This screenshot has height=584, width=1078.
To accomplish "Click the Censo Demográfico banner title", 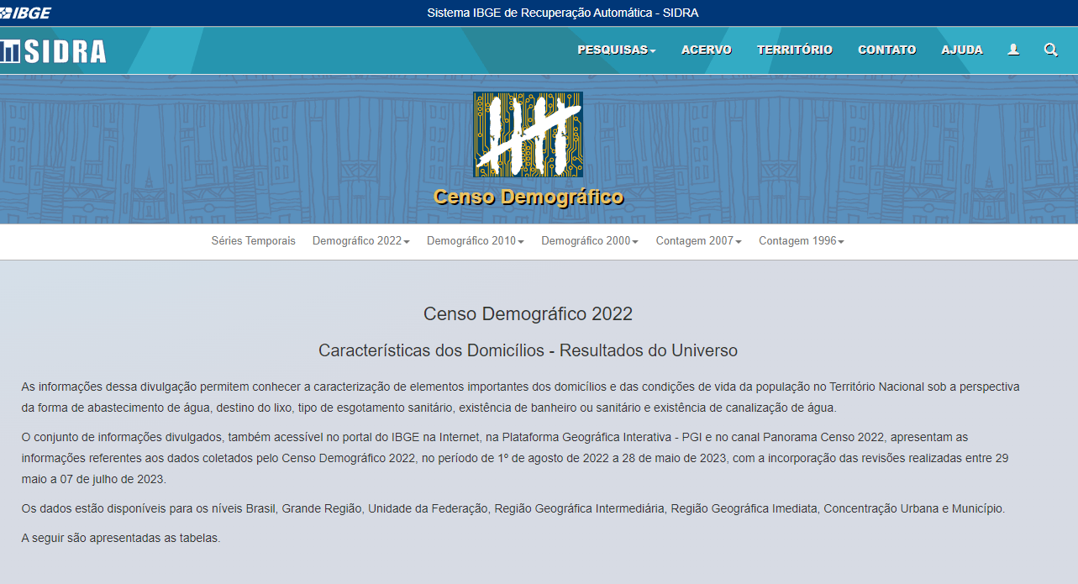I will [x=528, y=197].
